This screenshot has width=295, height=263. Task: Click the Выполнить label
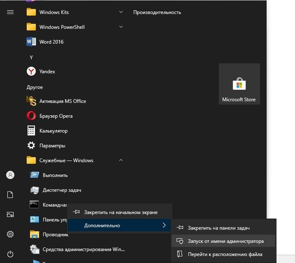coord(55,175)
